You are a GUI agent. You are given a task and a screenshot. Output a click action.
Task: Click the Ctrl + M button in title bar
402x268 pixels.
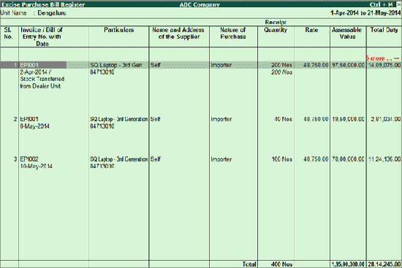tap(381, 4)
